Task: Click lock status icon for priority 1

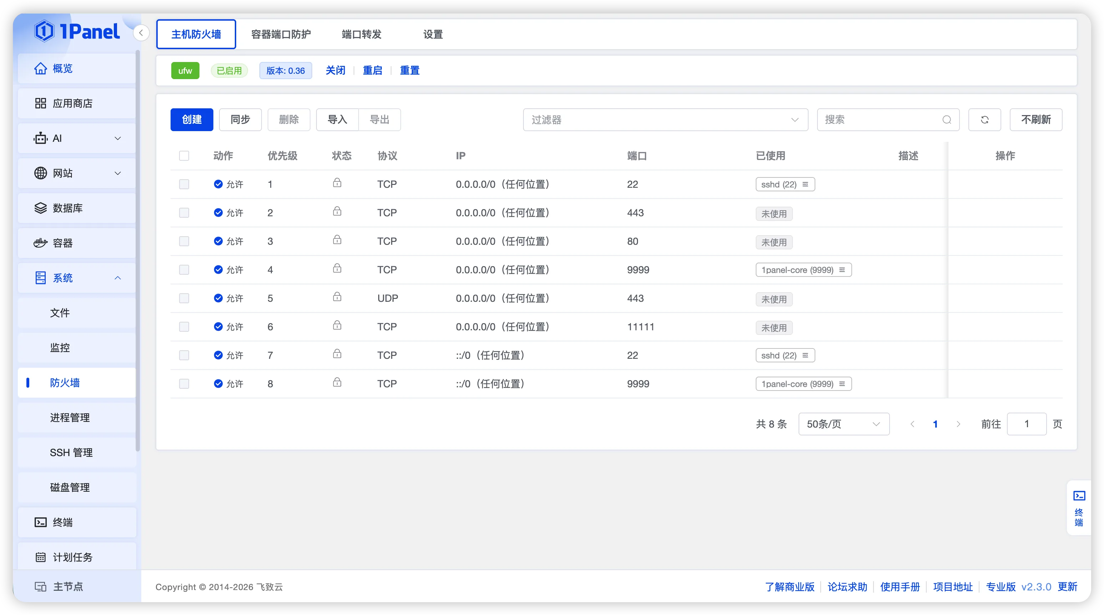Action: point(337,183)
